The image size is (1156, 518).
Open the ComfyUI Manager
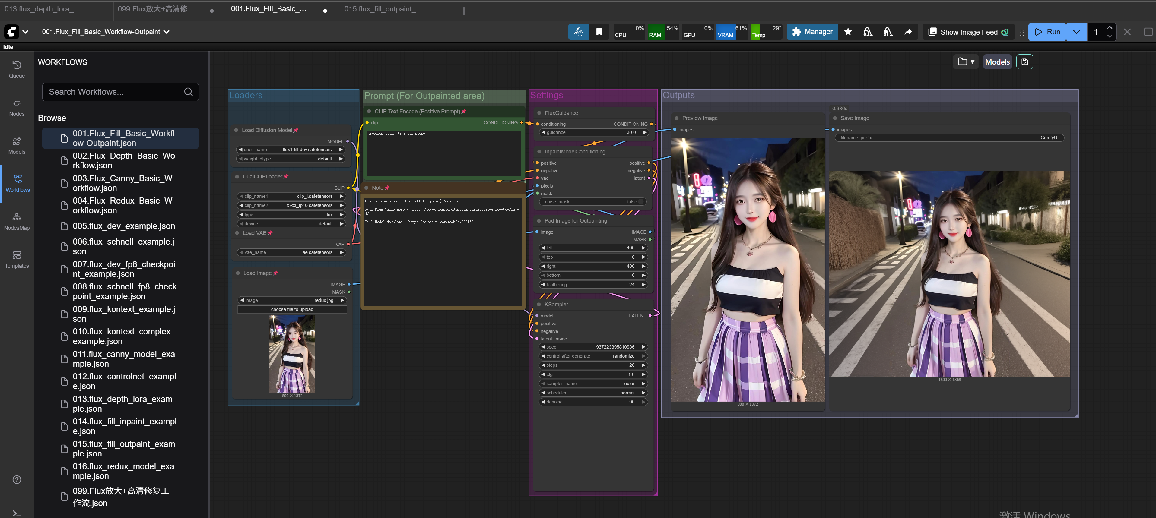(x=812, y=31)
